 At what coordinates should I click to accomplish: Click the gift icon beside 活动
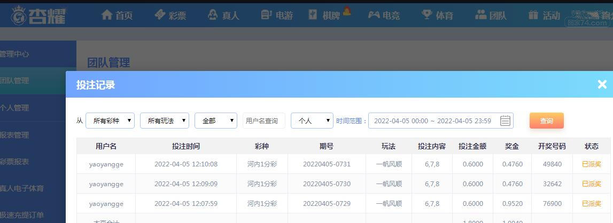(x=533, y=15)
